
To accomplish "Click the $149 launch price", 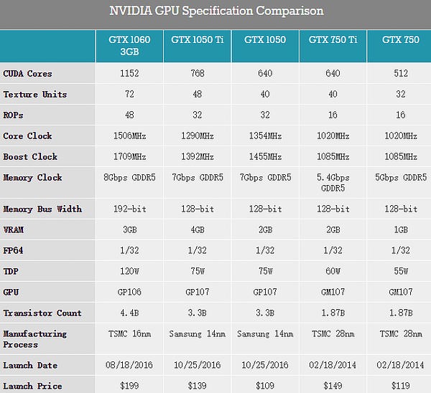I will pyautogui.click(x=333, y=386).
